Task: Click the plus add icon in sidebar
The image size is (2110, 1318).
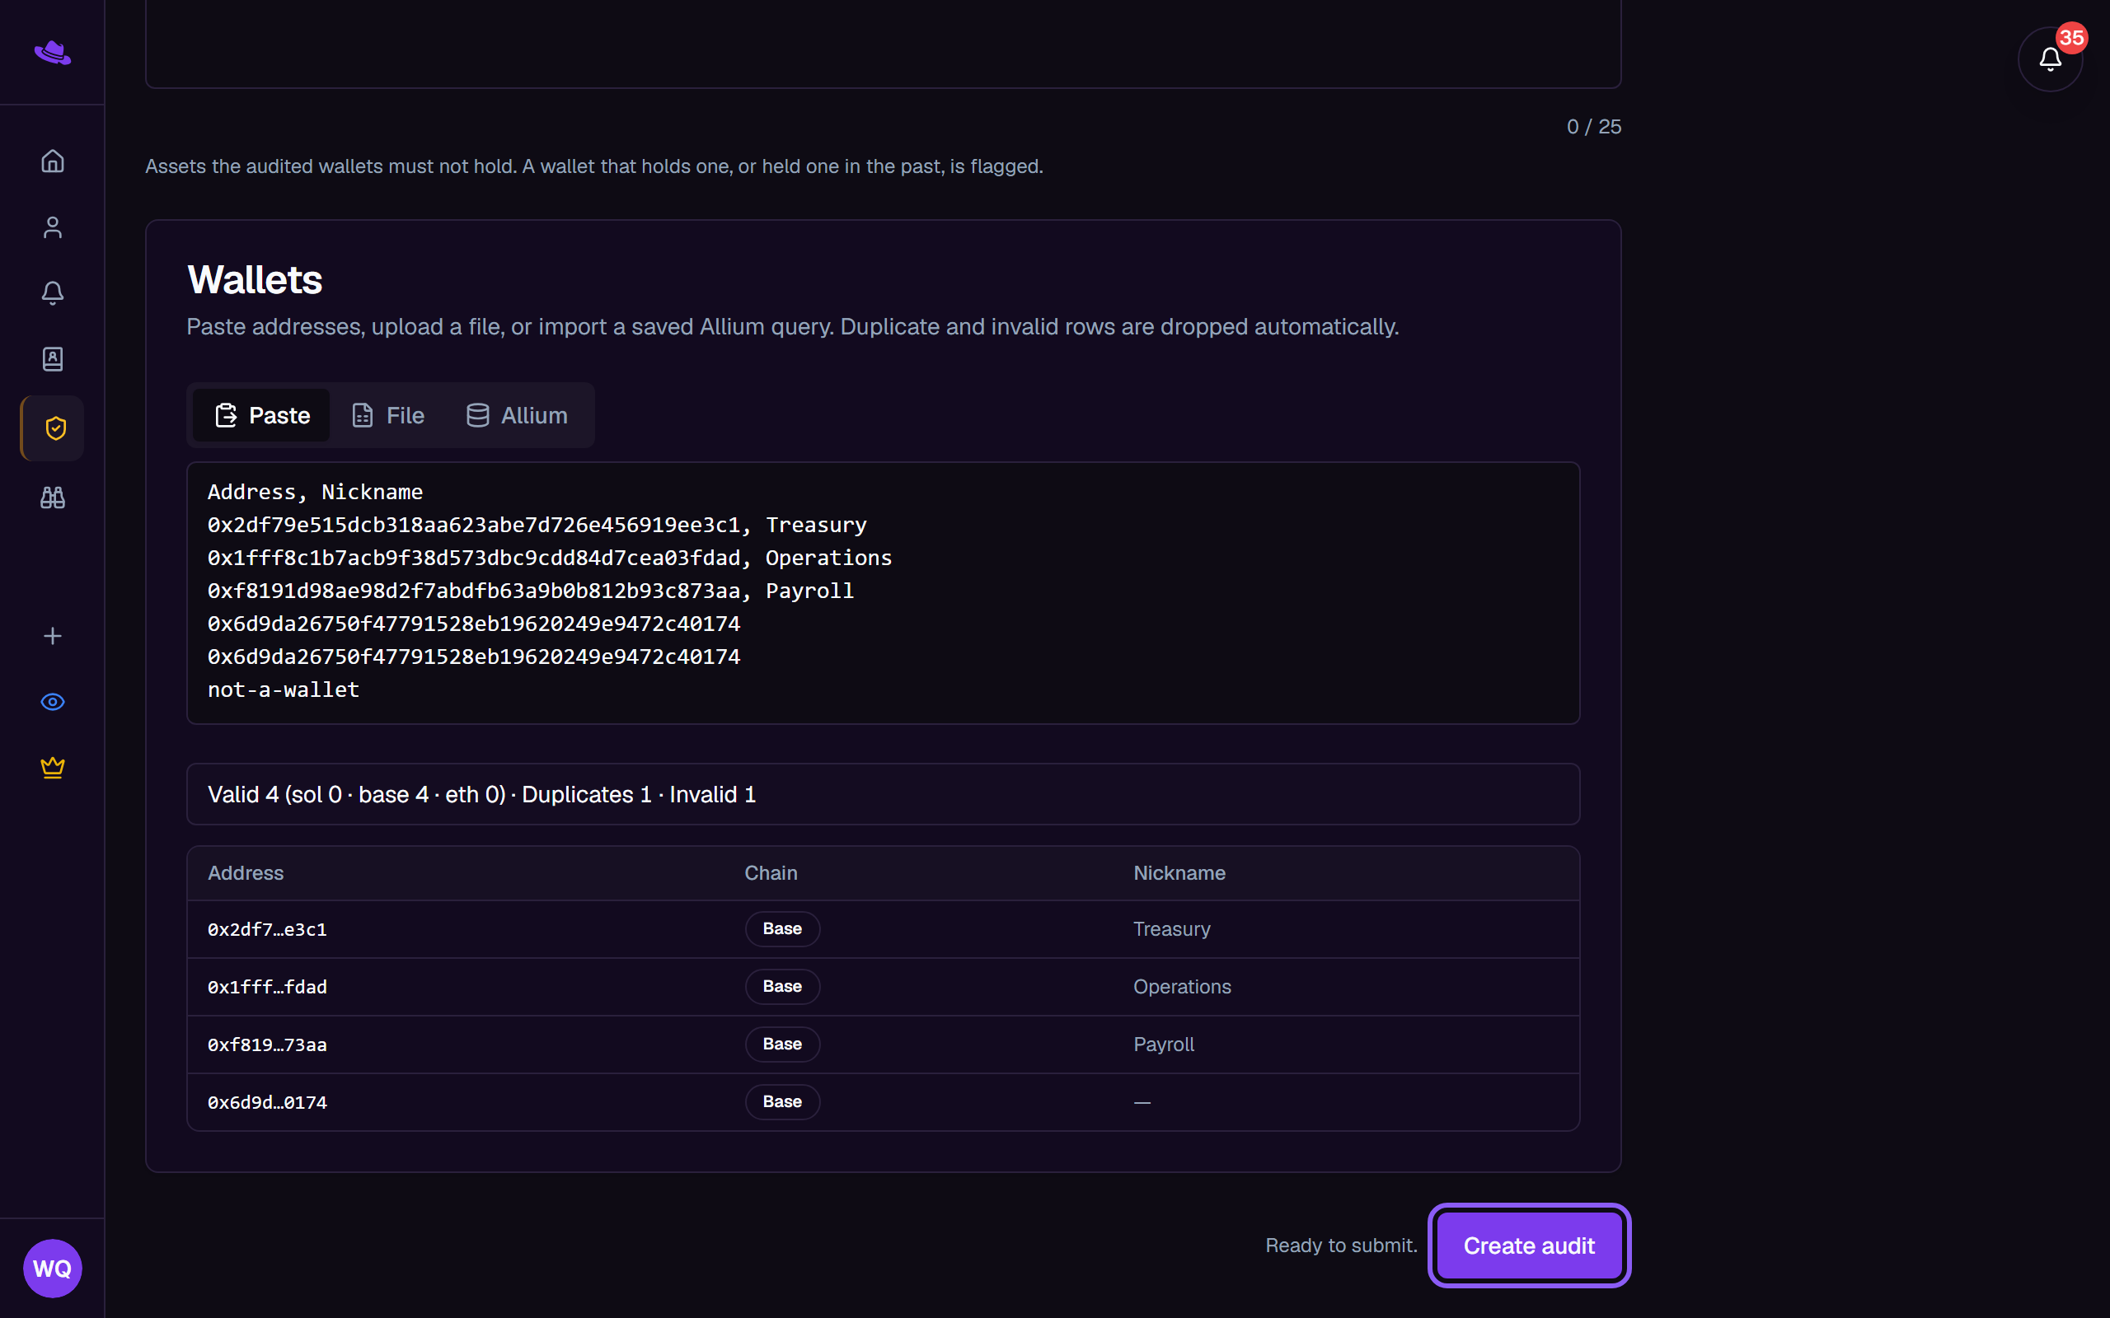Action: [52, 635]
